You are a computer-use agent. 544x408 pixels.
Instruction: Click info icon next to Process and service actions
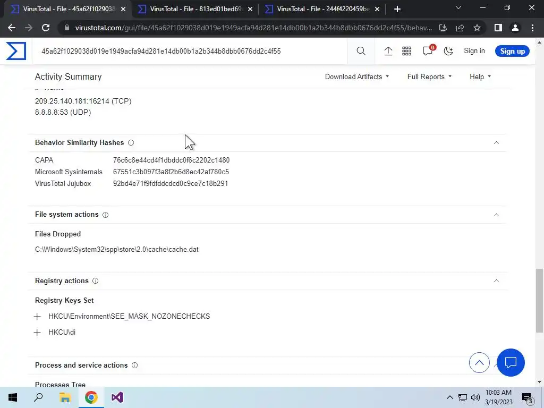[x=134, y=365]
